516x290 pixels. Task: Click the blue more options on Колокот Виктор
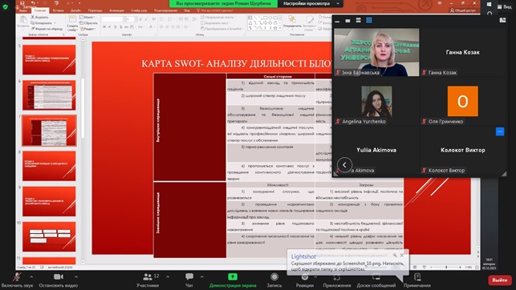coord(500,131)
